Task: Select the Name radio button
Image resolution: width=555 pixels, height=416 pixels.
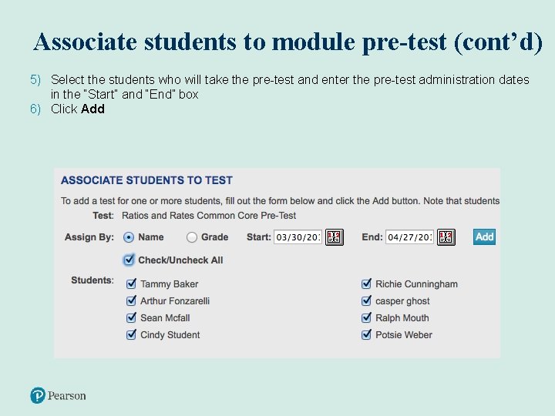Action: point(129,237)
